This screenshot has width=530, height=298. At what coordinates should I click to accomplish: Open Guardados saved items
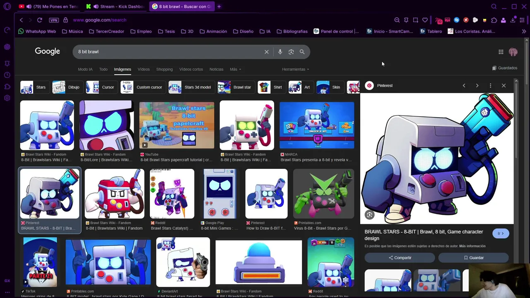(x=505, y=68)
